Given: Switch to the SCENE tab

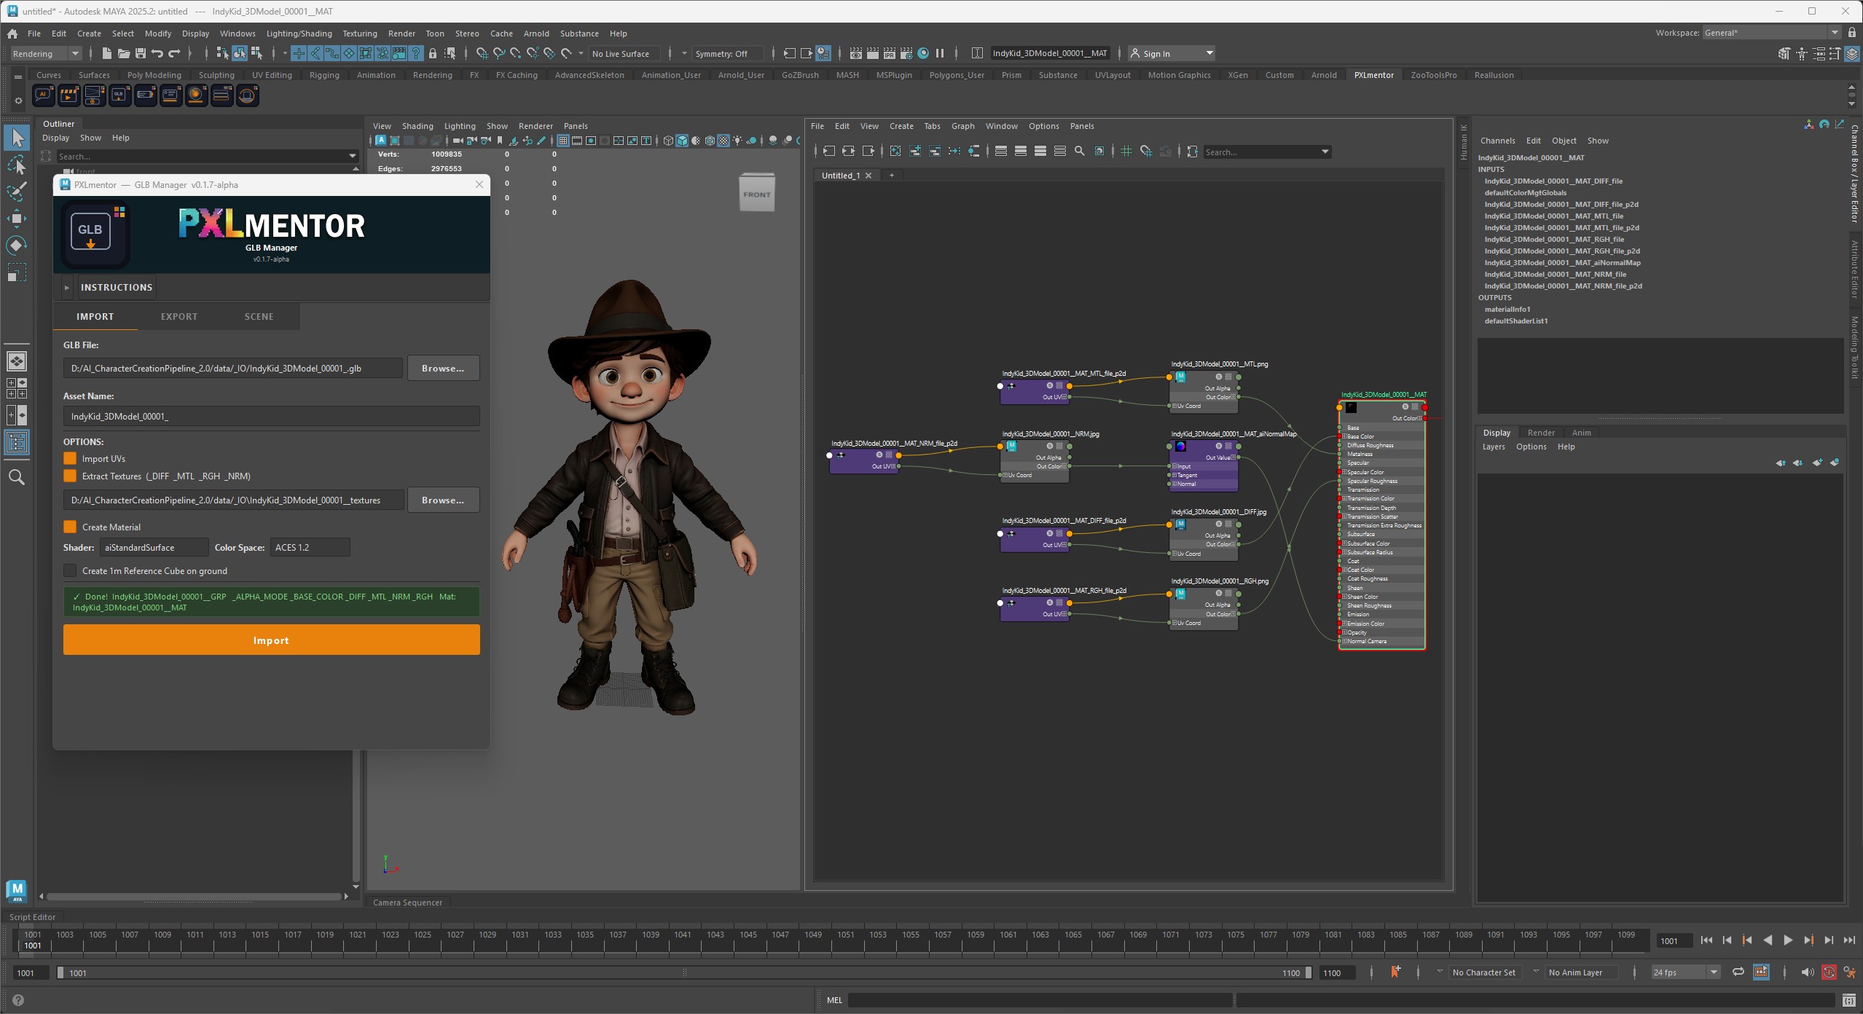Looking at the screenshot, I should click(x=259, y=316).
